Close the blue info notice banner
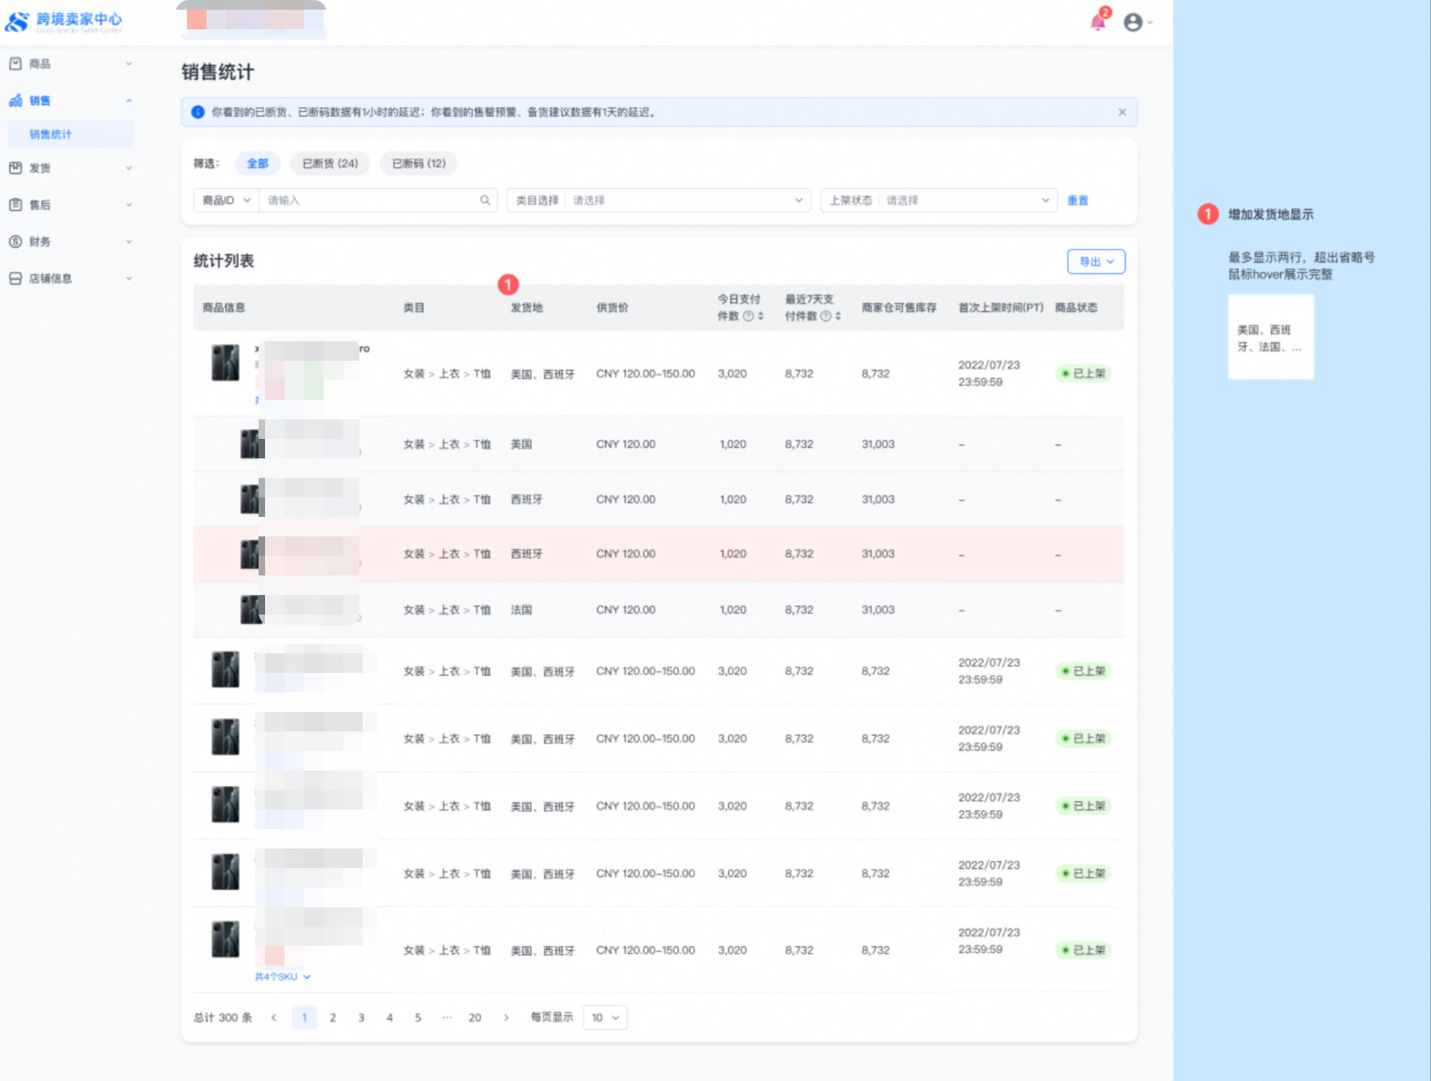Image resolution: width=1431 pixels, height=1081 pixels. (x=1122, y=112)
